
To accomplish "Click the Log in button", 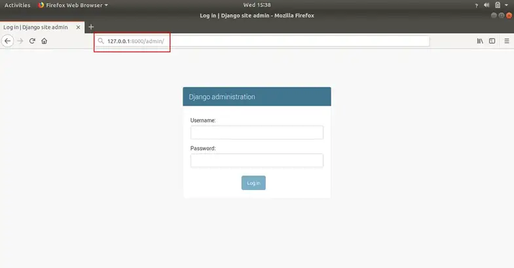I will click(253, 183).
